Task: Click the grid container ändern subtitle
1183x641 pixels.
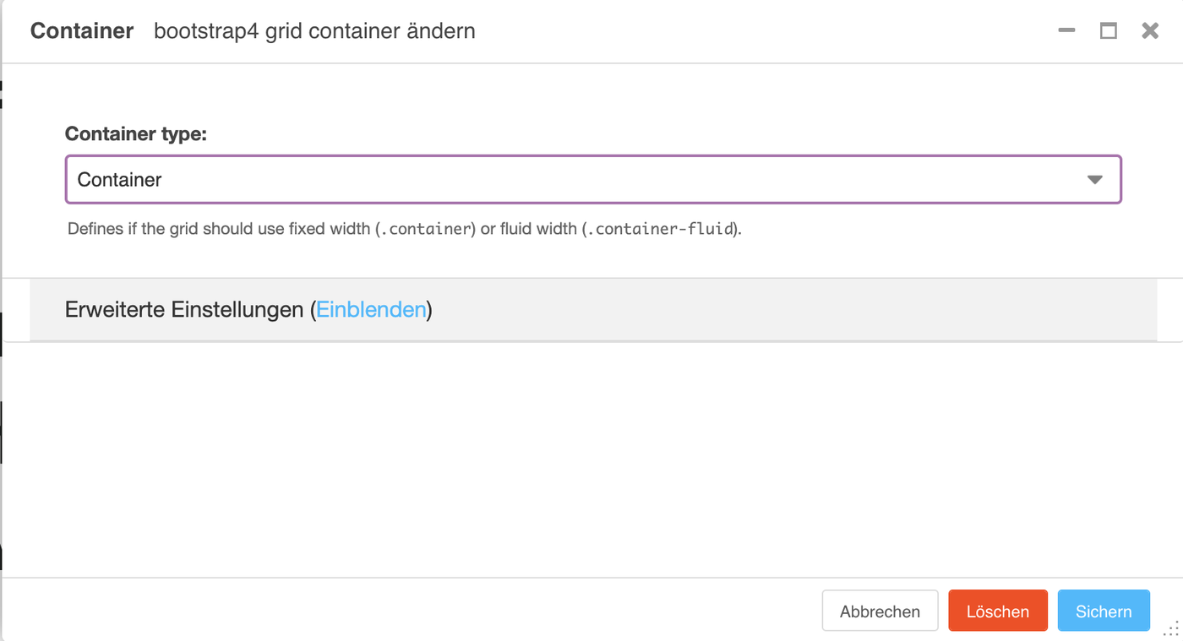Action: 313,31
